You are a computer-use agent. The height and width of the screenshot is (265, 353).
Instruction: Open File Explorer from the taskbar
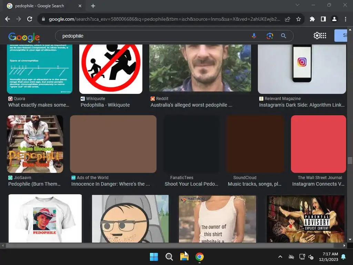tap(184, 257)
